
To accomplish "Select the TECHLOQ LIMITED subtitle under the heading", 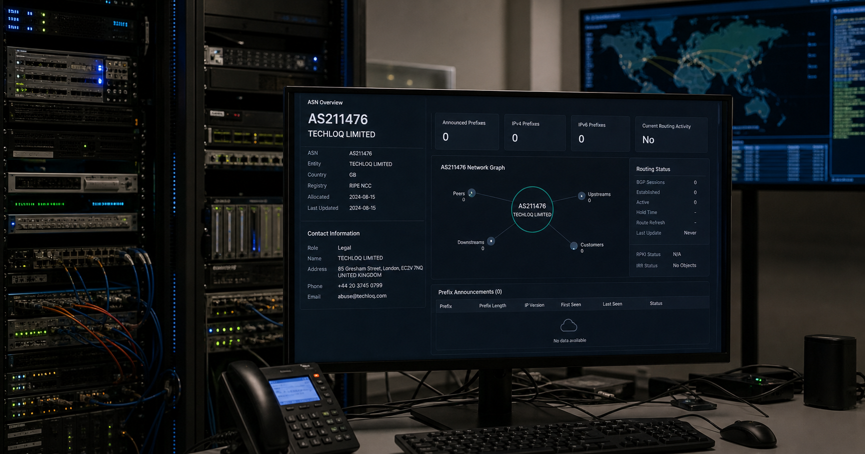I will [x=341, y=134].
